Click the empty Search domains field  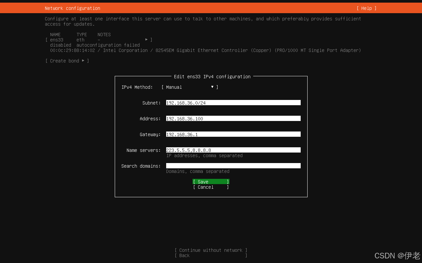tap(233, 166)
